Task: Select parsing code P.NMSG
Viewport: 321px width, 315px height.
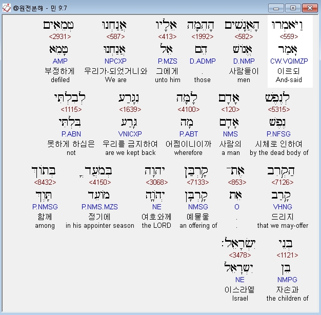Action: pyautogui.click(x=45, y=207)
